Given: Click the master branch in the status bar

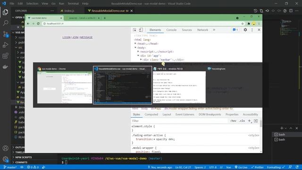Looking at the screenshot, I should pos(10,167).
